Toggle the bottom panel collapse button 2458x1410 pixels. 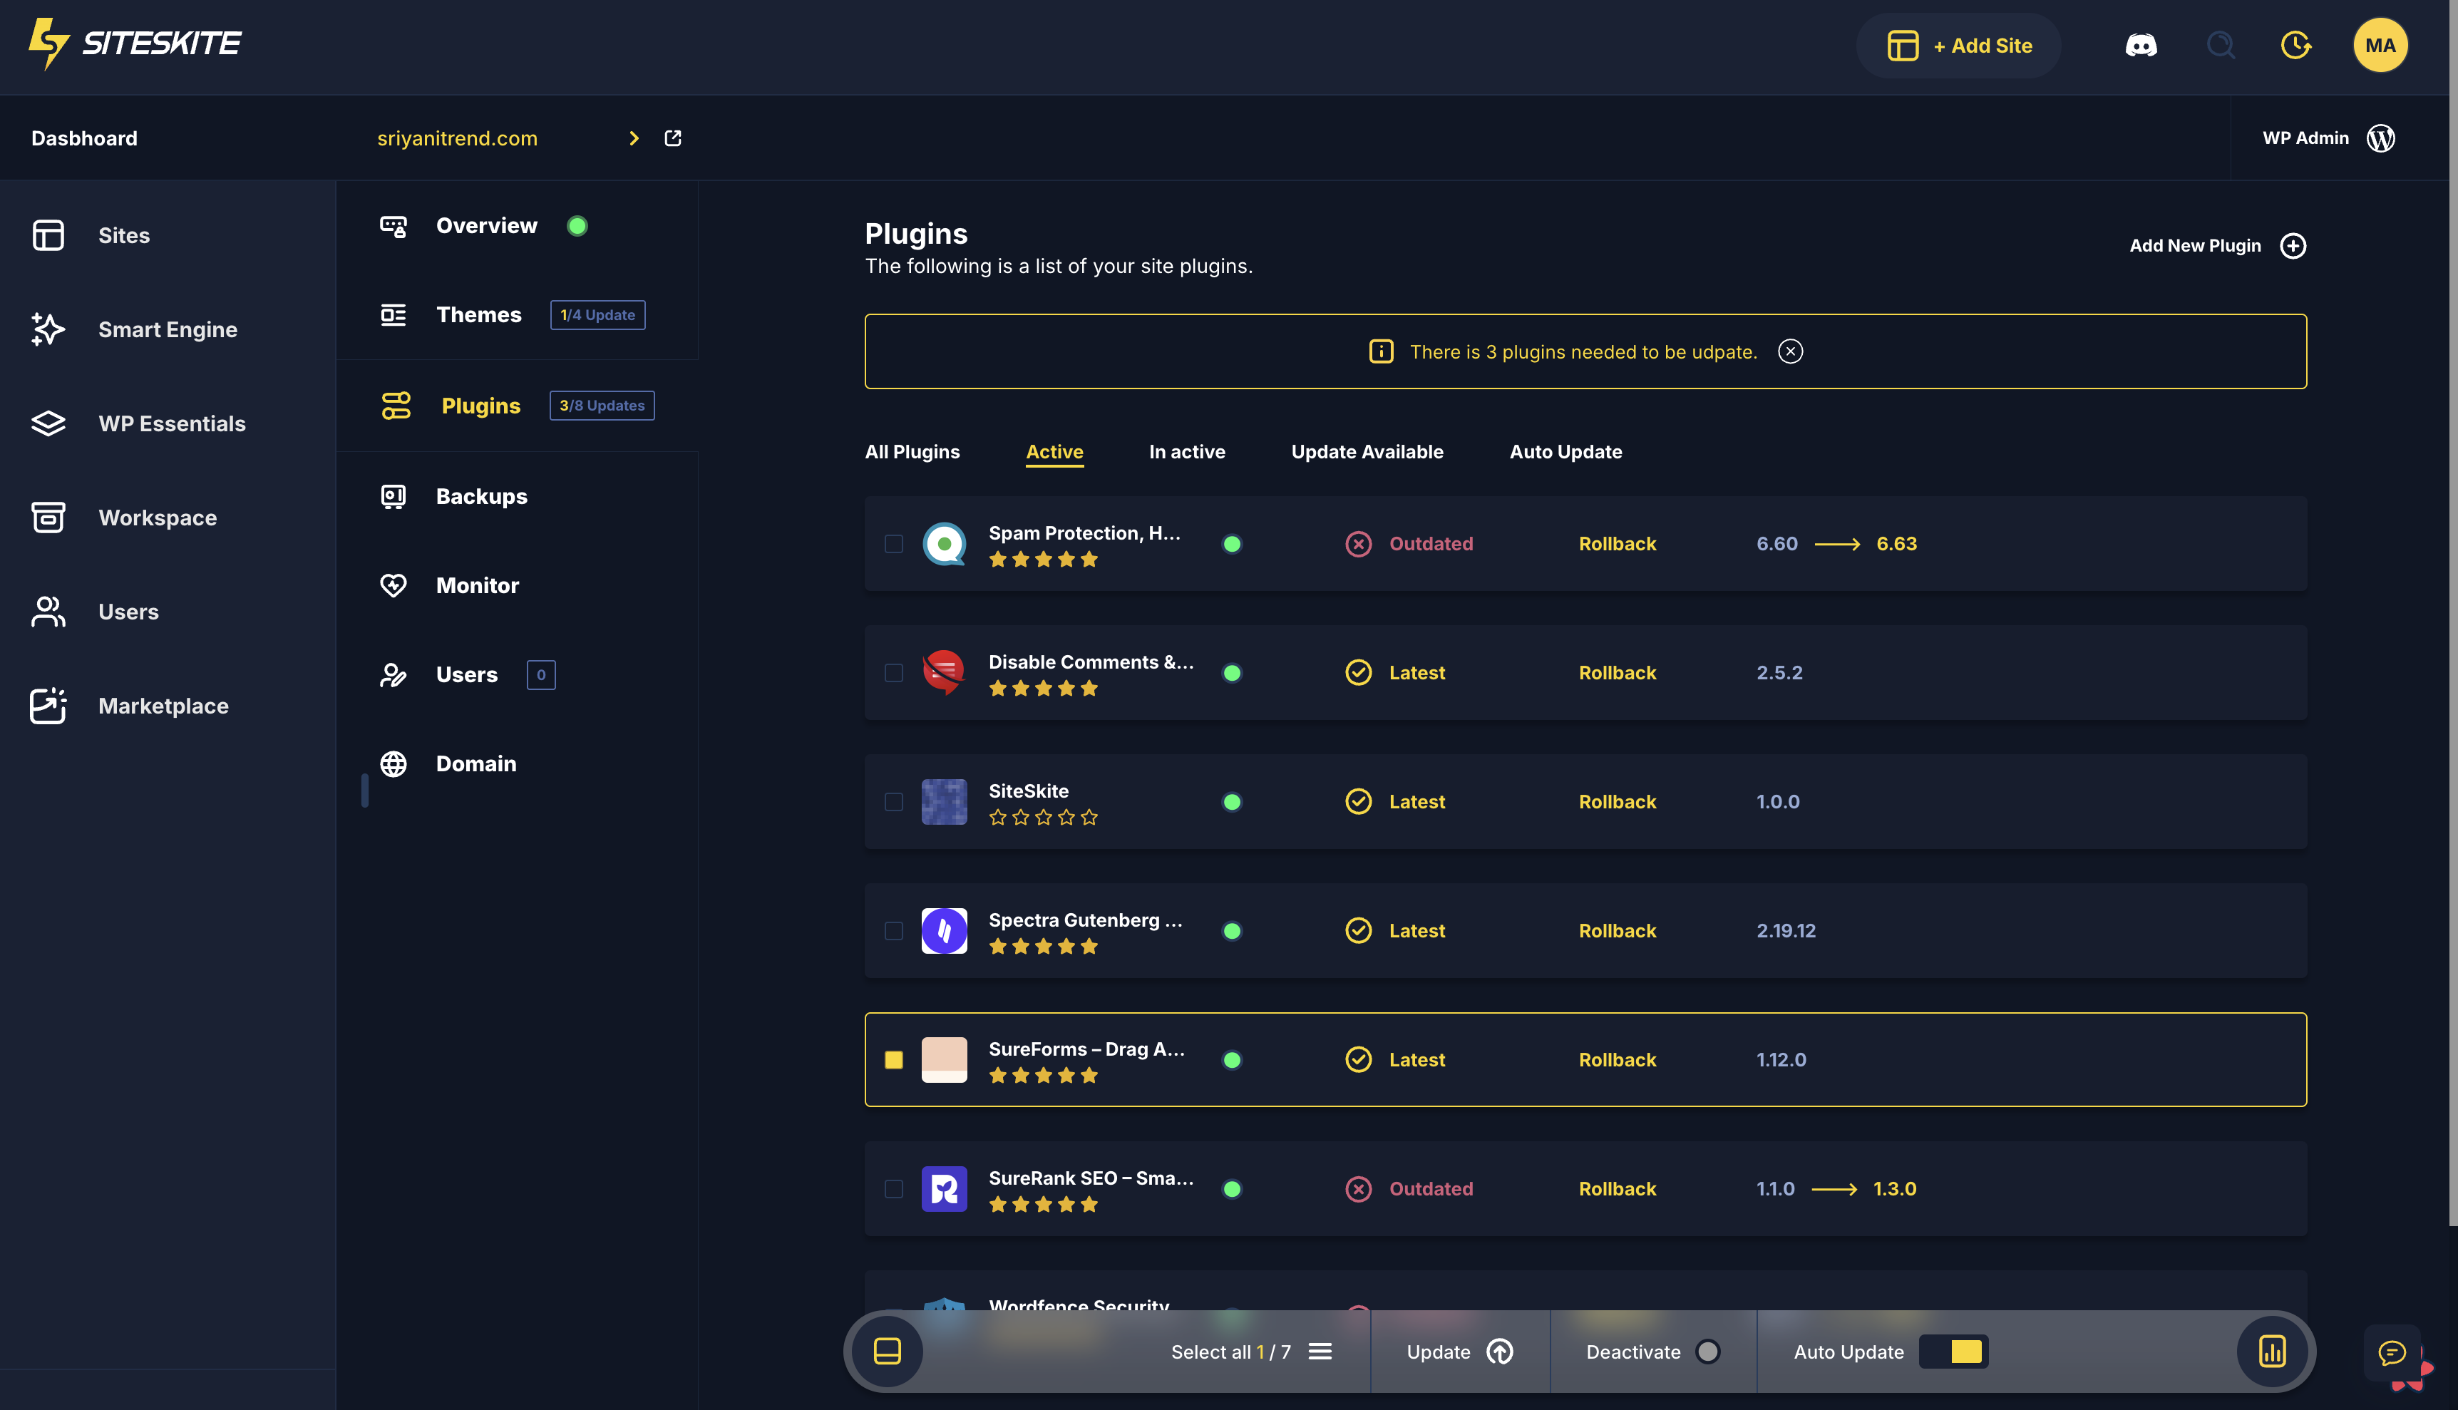[887, 1352]
